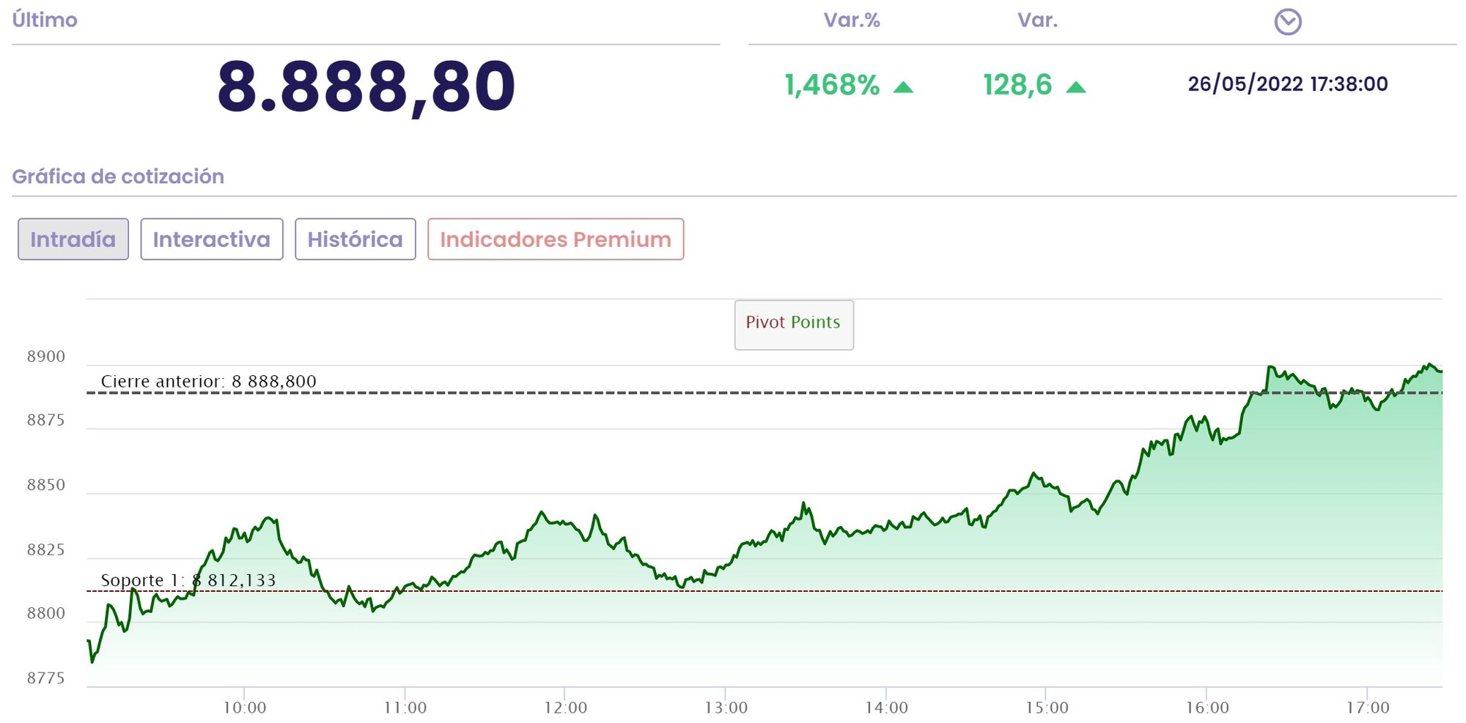1466x723 pixels.
Task: Open Indicadores Premium
Action: (x=556, y=239)
